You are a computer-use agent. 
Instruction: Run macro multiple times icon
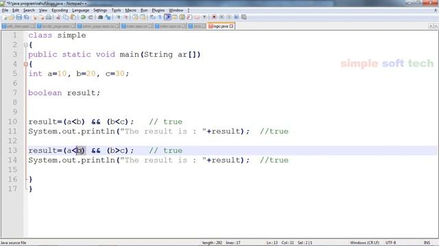[237, 17]
